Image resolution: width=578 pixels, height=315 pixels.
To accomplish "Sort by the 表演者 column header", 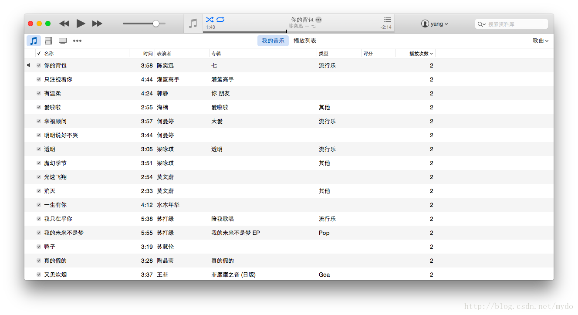I will click(164, 54).
